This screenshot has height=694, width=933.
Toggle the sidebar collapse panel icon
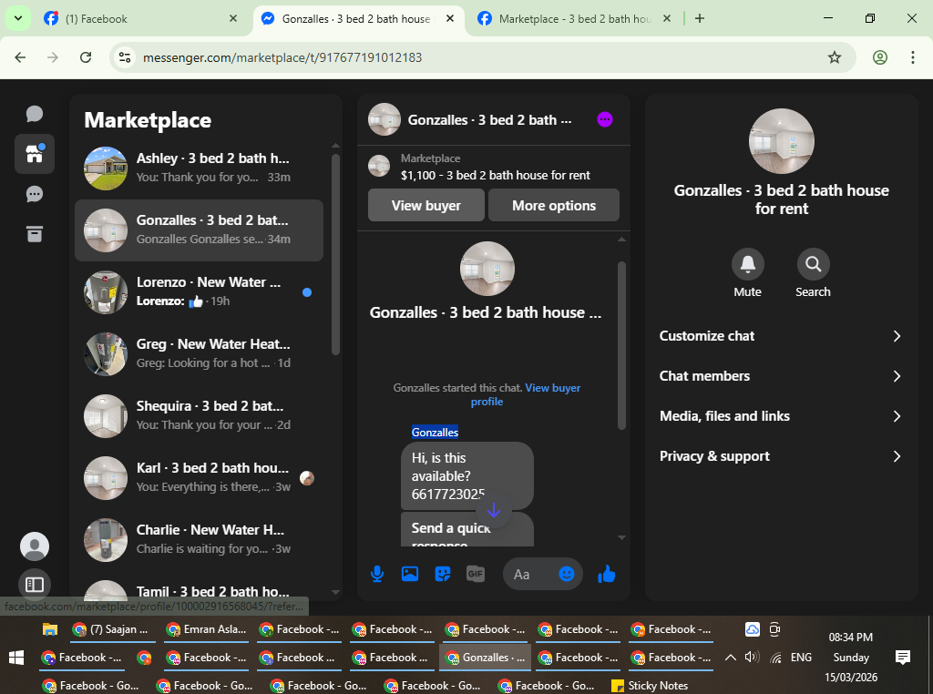coord(35,585)
